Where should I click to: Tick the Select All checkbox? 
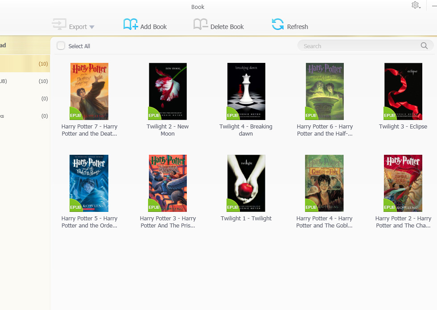coord(61,45)
